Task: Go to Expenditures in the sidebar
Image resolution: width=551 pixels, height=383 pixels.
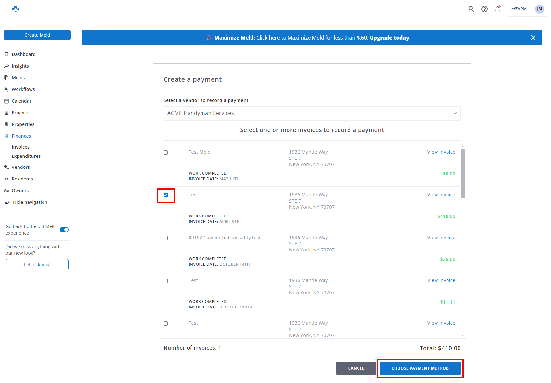Action: pyautogui.click(x=26, y=156)
